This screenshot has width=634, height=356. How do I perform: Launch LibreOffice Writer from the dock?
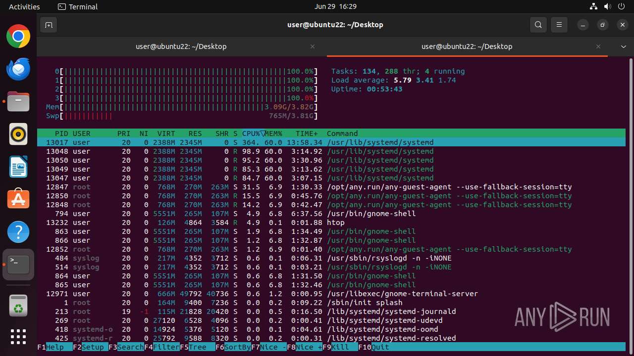18,167
